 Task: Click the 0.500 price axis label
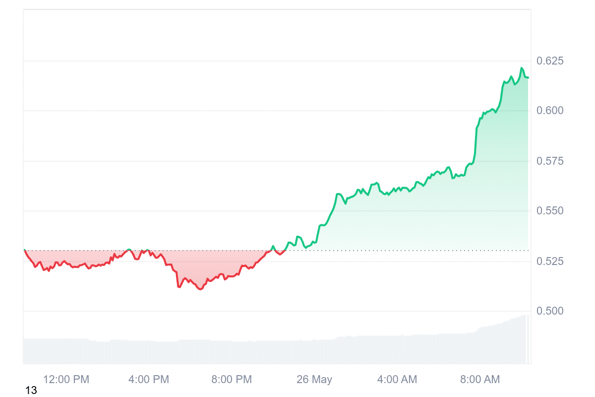pyautogui.click(x=550, y=311)
